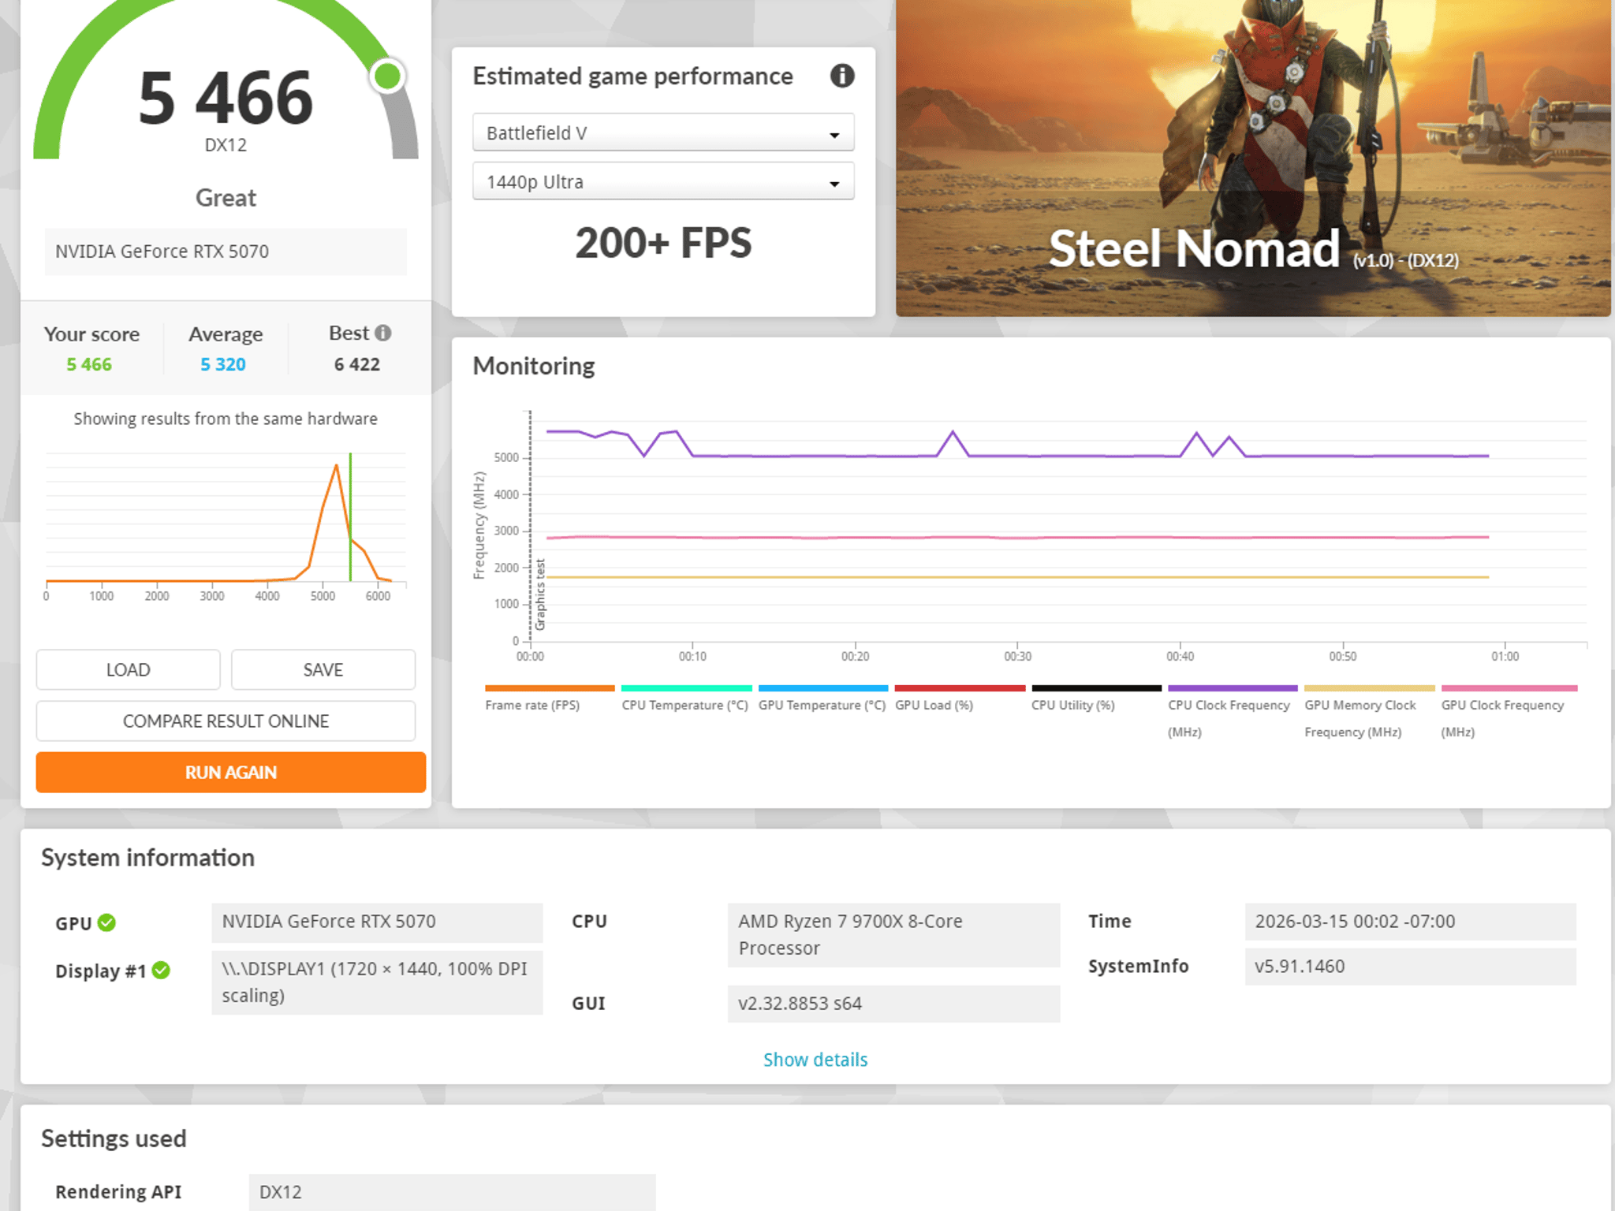Viewport: 1615px width, 1211px height.
Task: Toggle GPU Memory Clock Frequency legend
Action: [x=1369, y=711]
